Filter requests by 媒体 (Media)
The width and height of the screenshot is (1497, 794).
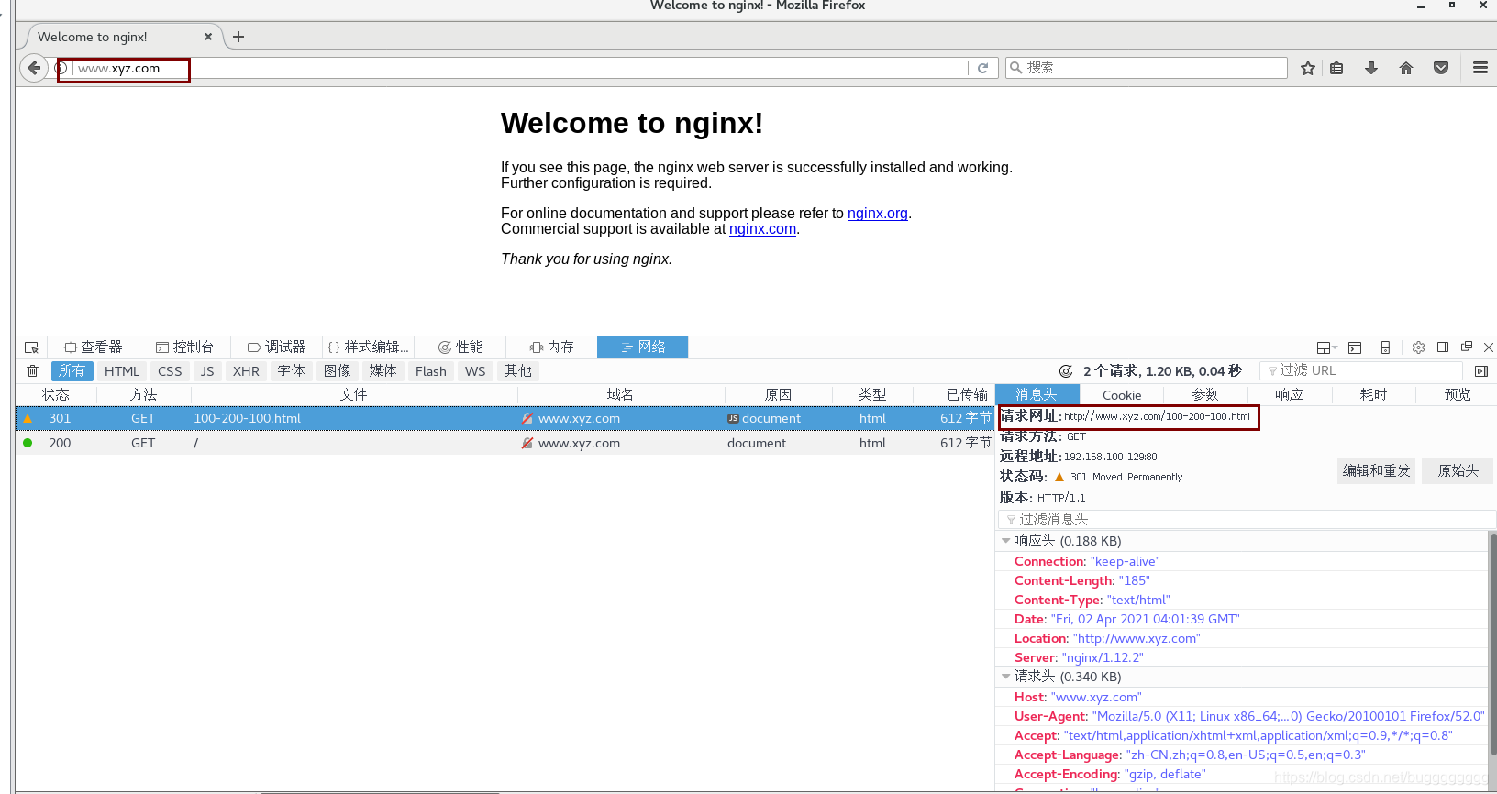point(383,371)
